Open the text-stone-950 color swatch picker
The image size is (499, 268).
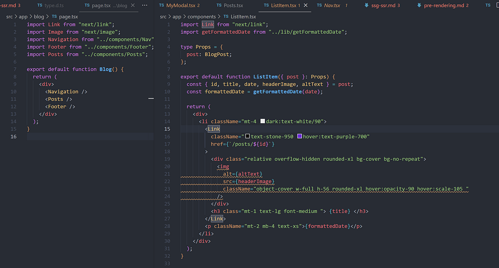(247, 136)
